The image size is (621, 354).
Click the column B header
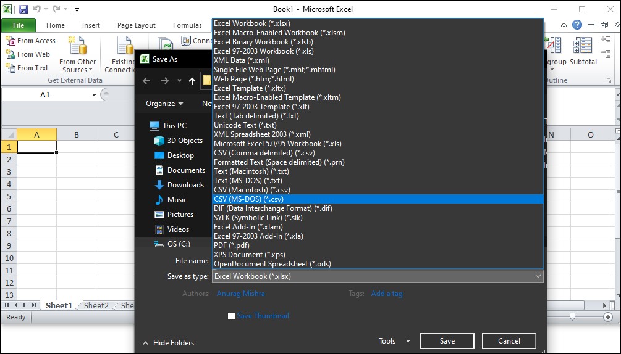(x=77, y=134)
